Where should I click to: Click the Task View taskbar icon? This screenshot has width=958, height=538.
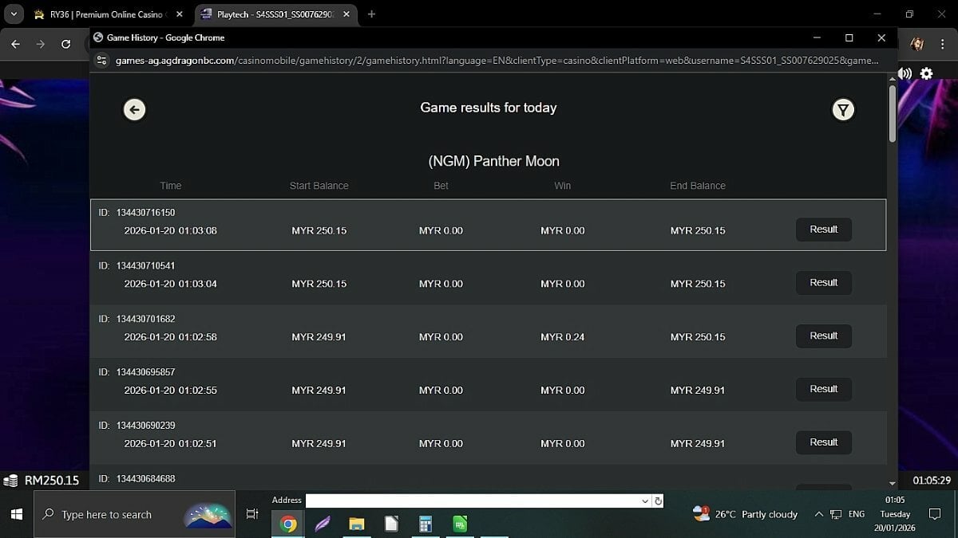coord(252,515)
